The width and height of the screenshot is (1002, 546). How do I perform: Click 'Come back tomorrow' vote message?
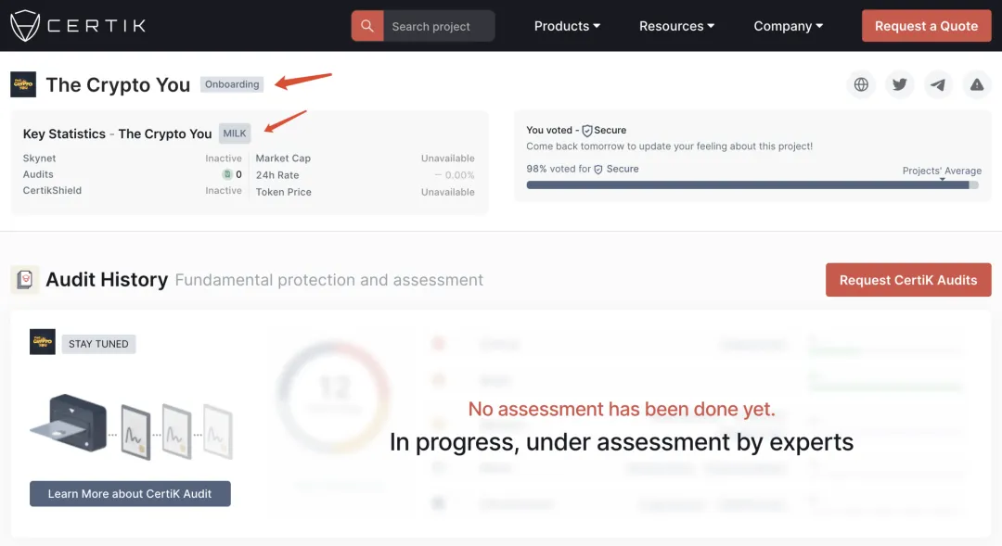(x=669, y=146)
